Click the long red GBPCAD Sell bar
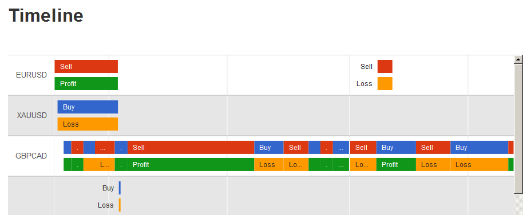Viewport: 531px width, 215px height. [x=191, y=148]
